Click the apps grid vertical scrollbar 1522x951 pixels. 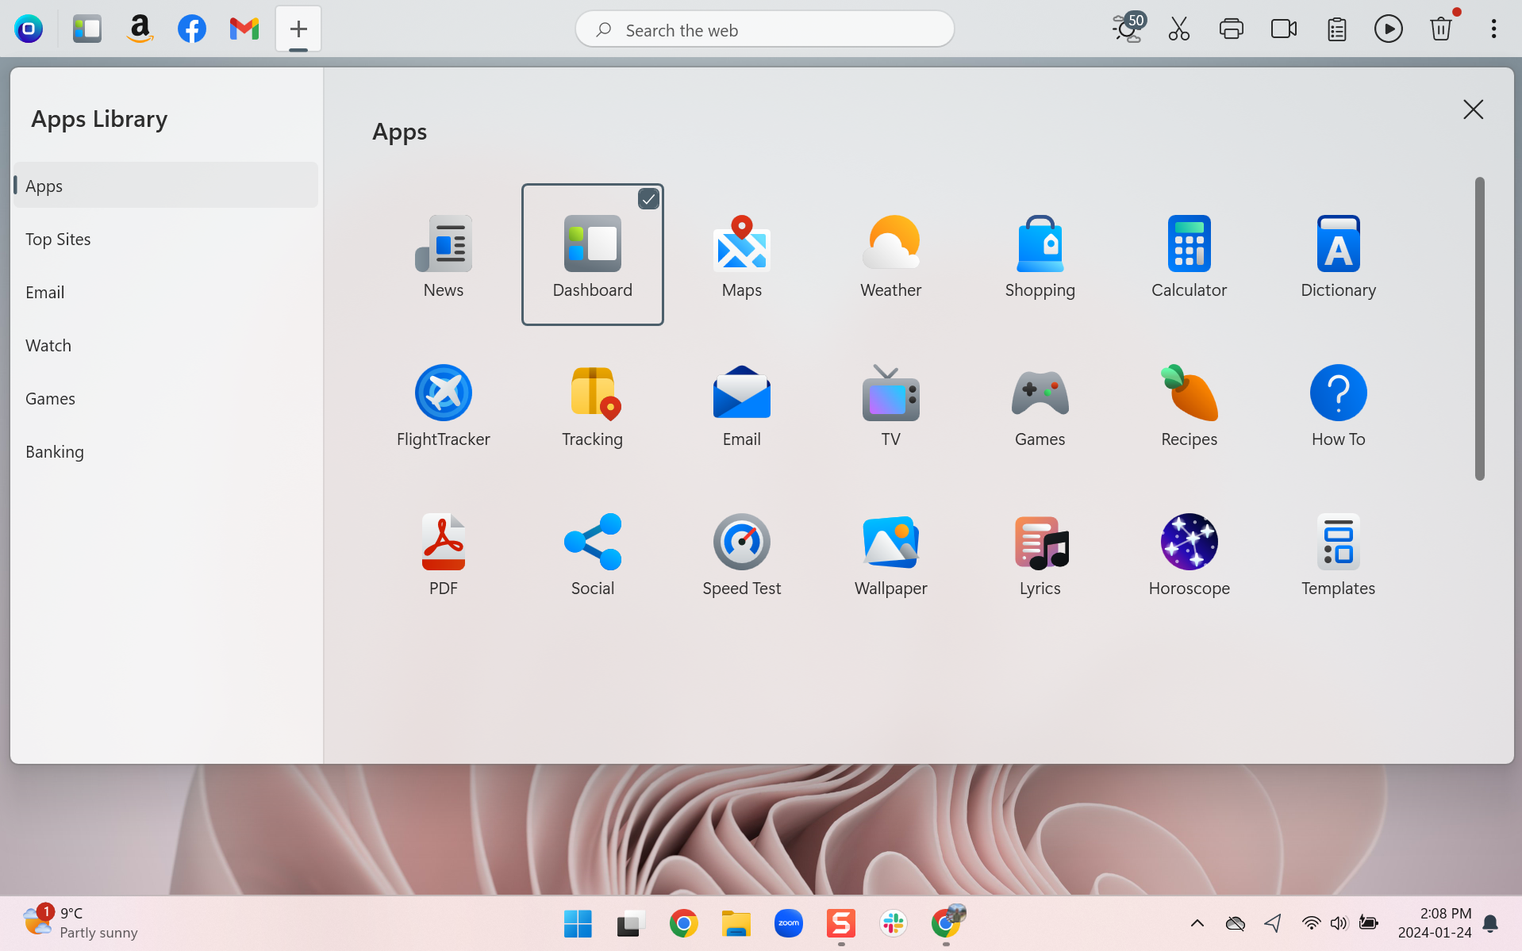[x=1479, y=328]
